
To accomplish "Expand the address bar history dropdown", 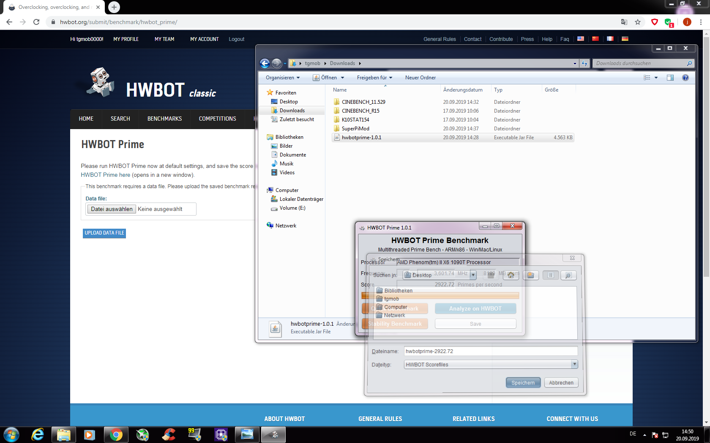I will [x=575, y=64].
